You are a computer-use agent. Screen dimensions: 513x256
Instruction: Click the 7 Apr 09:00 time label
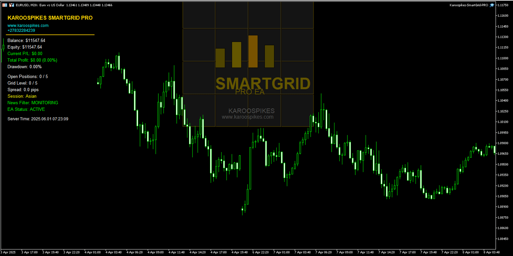345,252
